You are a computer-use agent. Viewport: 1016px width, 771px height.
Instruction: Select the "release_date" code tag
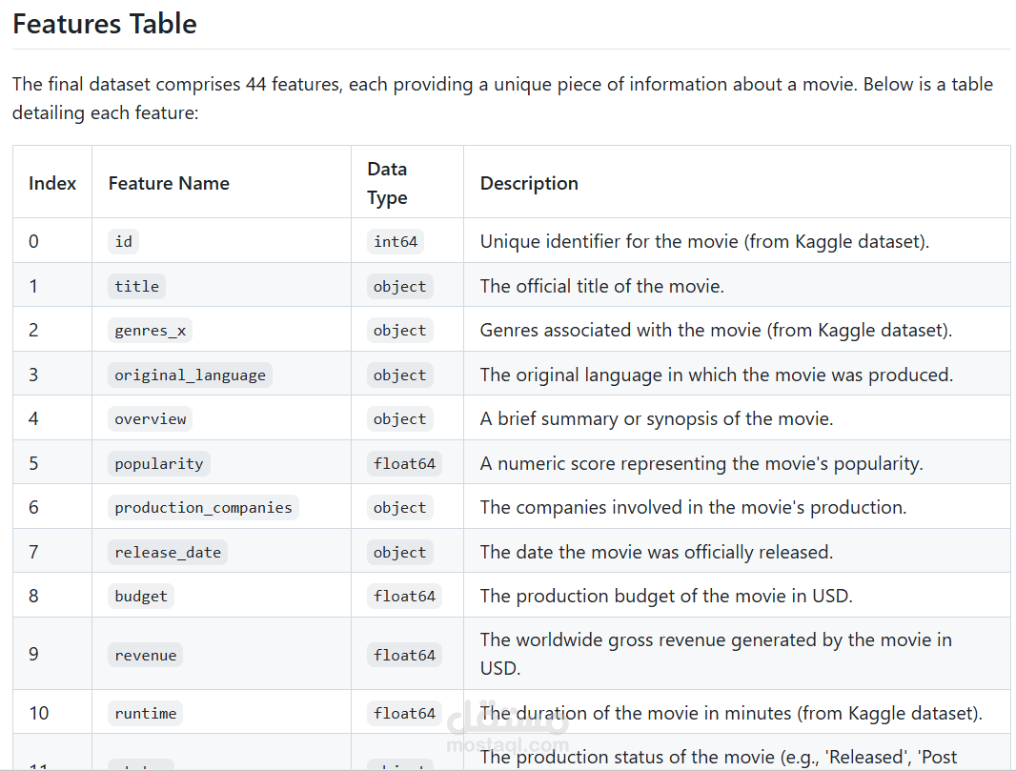[x=168, y=552]
